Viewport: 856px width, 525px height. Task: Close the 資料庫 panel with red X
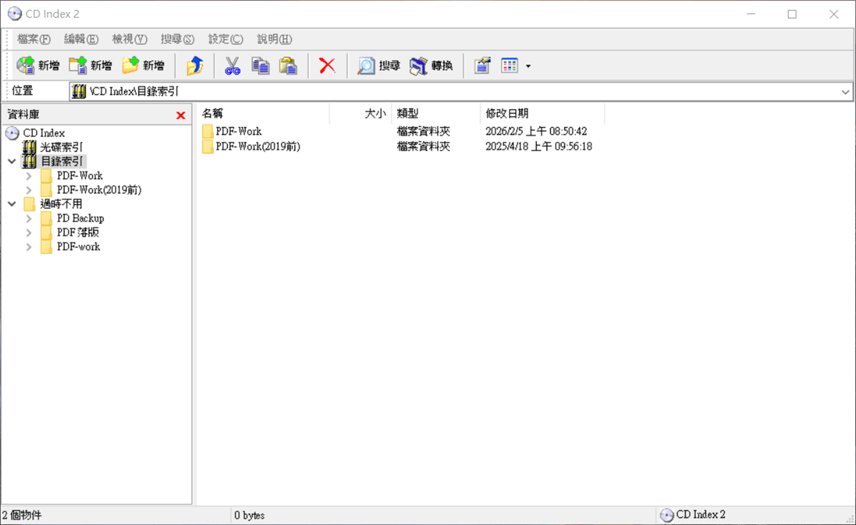tap(181, 115)
